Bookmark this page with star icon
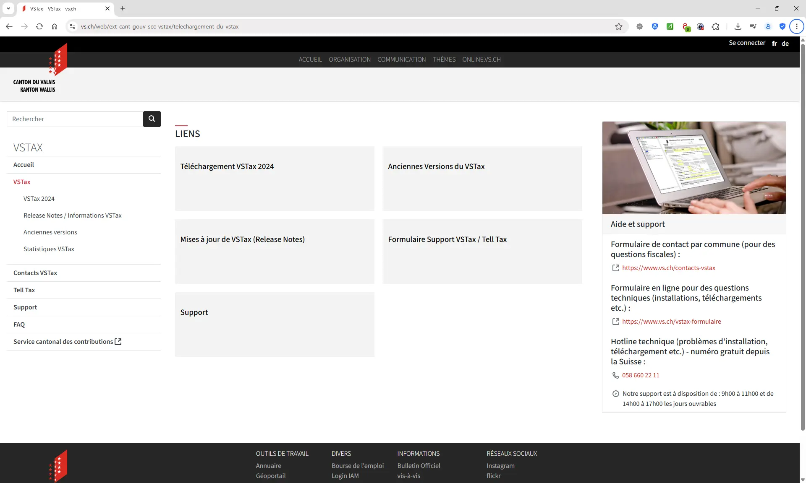This screenshot has width=806, height=483. (x=618, y=26)
